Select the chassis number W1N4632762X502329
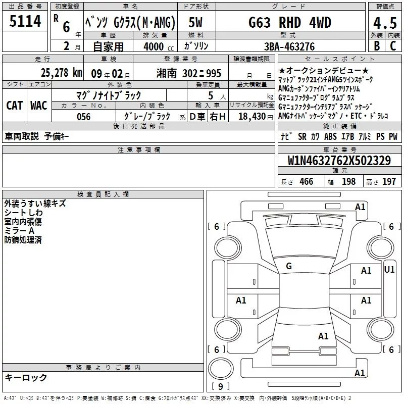The image size is (404, 404). pos(339,161)
